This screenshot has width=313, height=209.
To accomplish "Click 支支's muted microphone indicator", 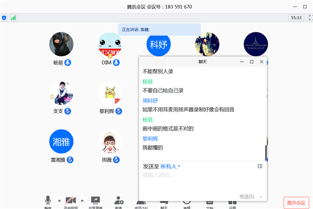I will tap(68, 111).
